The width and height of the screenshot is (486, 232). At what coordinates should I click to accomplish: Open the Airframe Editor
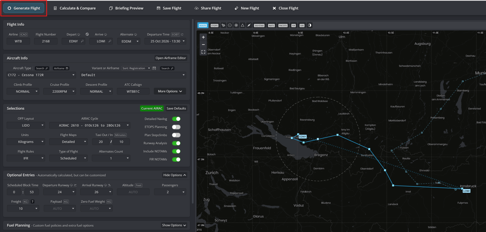pyautogui.click(x=171, y=58)
